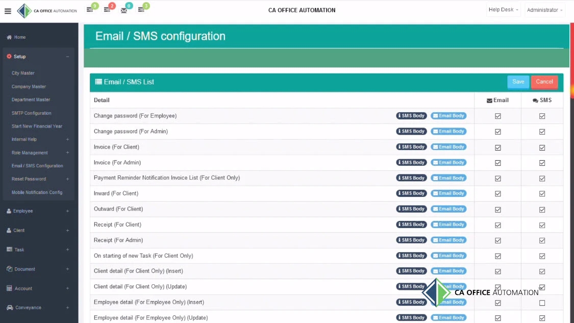
Task: Open the Help Desk dropdown
Action: 503,9
